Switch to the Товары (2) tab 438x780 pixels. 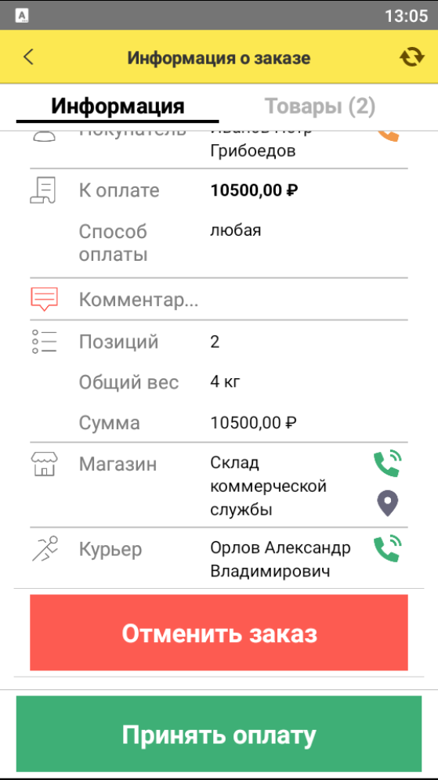tap(320, 106)
